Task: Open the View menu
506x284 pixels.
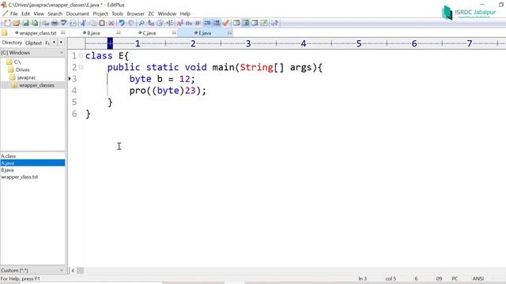Action: pyautogui.click(x=39, y=14)
